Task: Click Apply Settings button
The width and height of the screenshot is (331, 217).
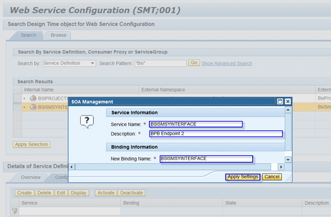Action: coord(243,177)
